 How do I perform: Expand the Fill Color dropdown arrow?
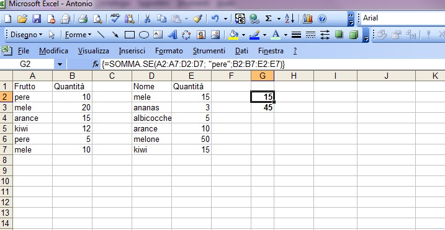[244, 35]
